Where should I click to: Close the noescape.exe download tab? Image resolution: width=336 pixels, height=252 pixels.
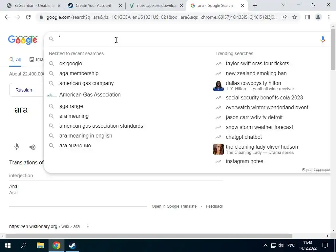point(181,6)
